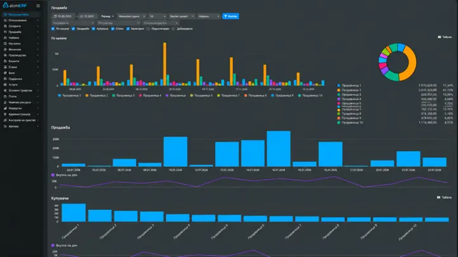
Task: Open the Финансии sidebar menu
Action: click(x=20, y=49)
